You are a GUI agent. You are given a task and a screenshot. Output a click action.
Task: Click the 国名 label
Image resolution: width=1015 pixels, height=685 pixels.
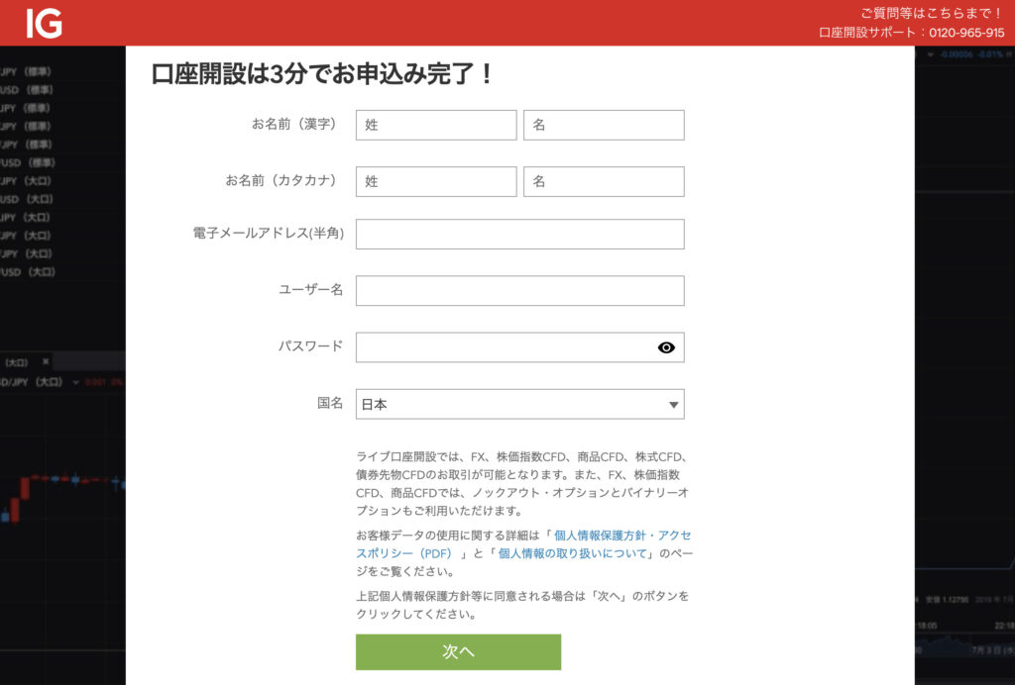pyautogui.click(x=330, y=403)
